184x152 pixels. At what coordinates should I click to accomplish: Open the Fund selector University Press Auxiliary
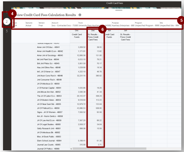pos(95,24)
